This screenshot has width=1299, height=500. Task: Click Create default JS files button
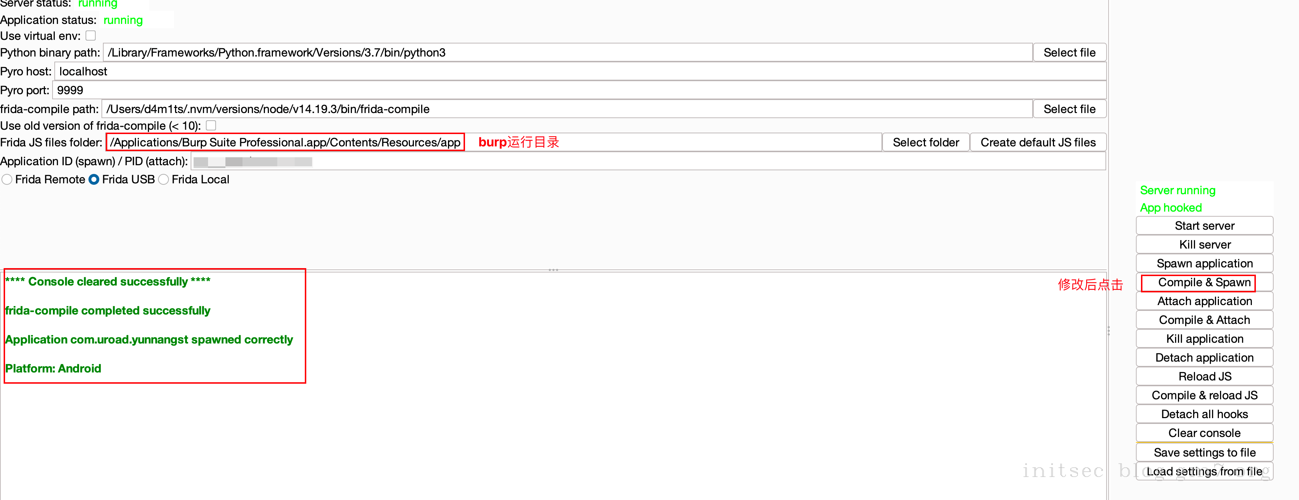point(1038,142)
